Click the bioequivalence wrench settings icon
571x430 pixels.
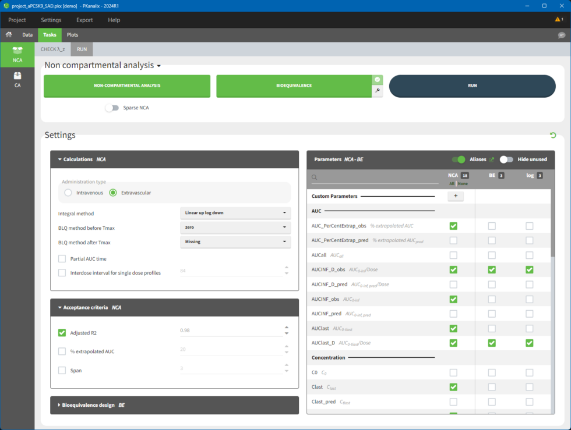point(377,91)
